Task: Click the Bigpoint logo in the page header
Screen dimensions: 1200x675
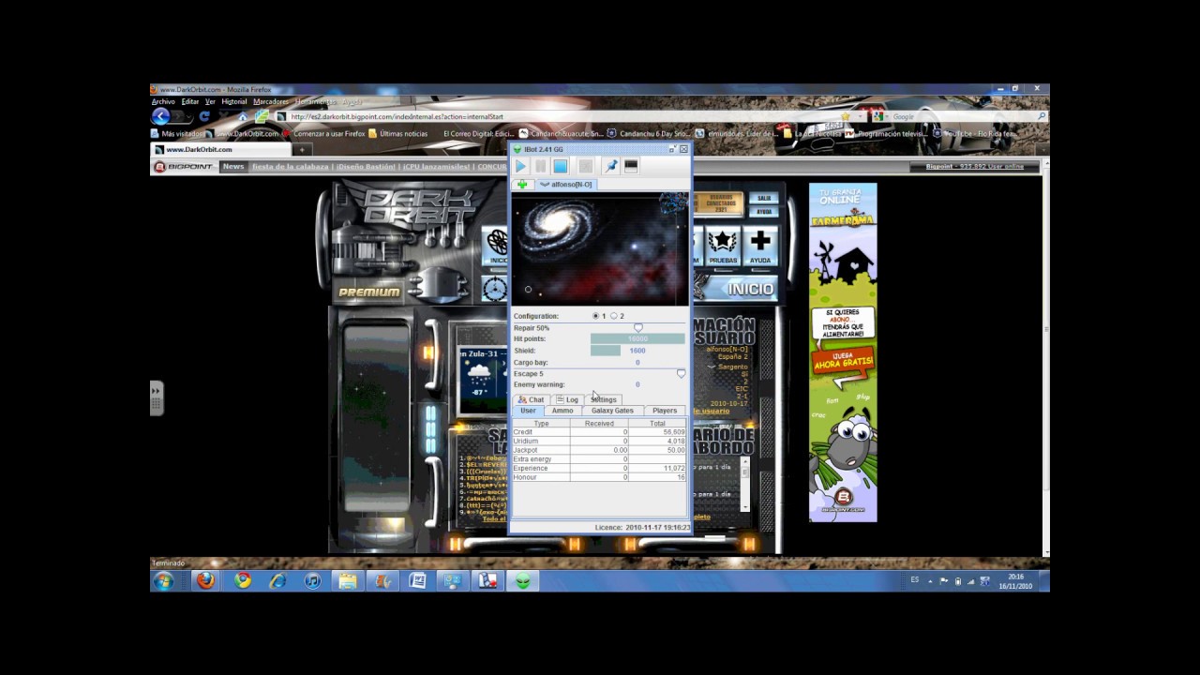Action: click(185, 167)
